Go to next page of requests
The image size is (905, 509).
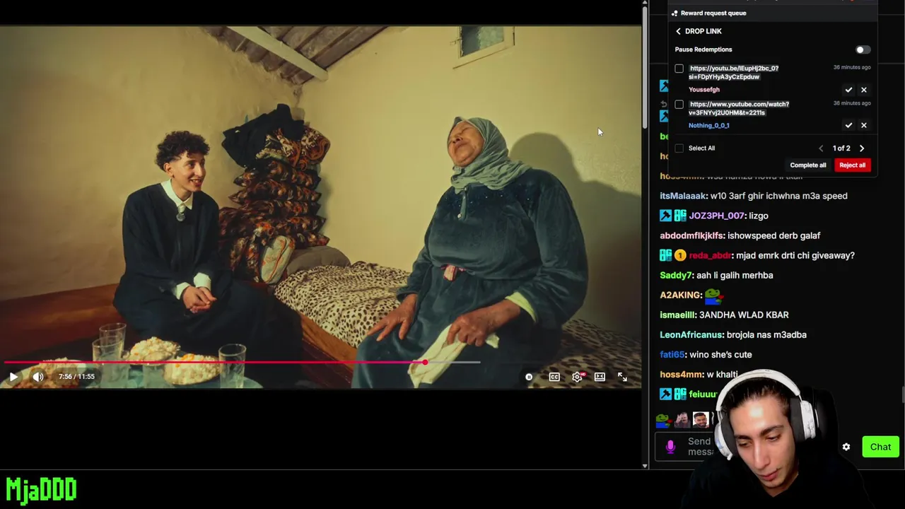[x=862, y=148]
